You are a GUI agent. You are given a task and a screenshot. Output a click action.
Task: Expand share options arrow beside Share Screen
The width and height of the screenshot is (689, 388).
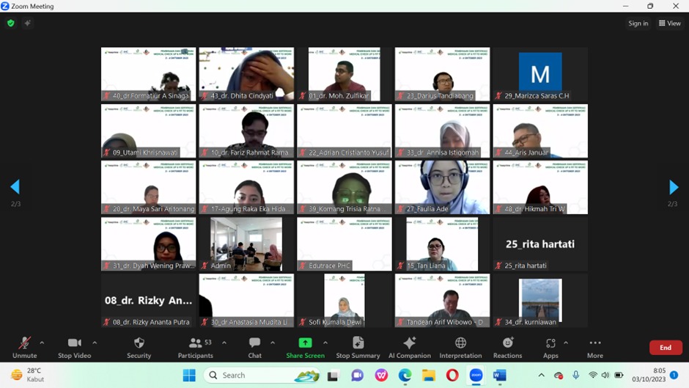pos(325,343)
